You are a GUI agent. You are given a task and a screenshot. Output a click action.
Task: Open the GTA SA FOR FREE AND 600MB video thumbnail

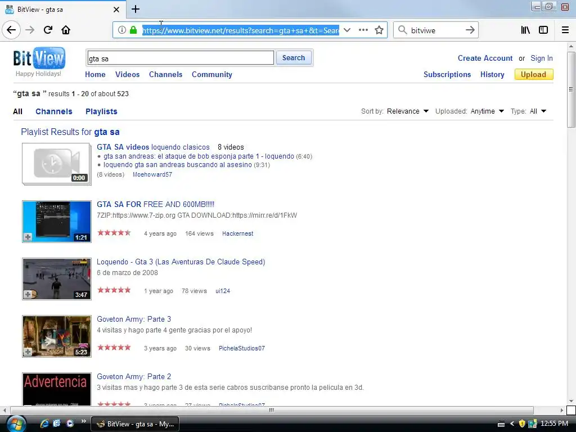tap(57, 222)
